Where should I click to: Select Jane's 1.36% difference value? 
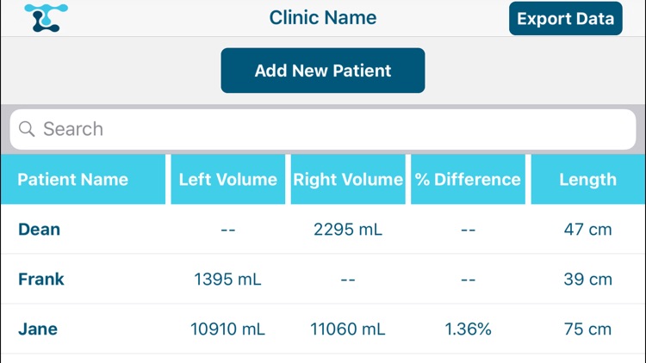pyautogui.click(x=468, y=329)
